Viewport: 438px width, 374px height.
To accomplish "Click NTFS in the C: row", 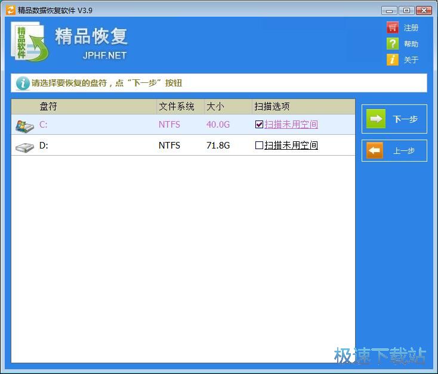I will click(169, 124).
